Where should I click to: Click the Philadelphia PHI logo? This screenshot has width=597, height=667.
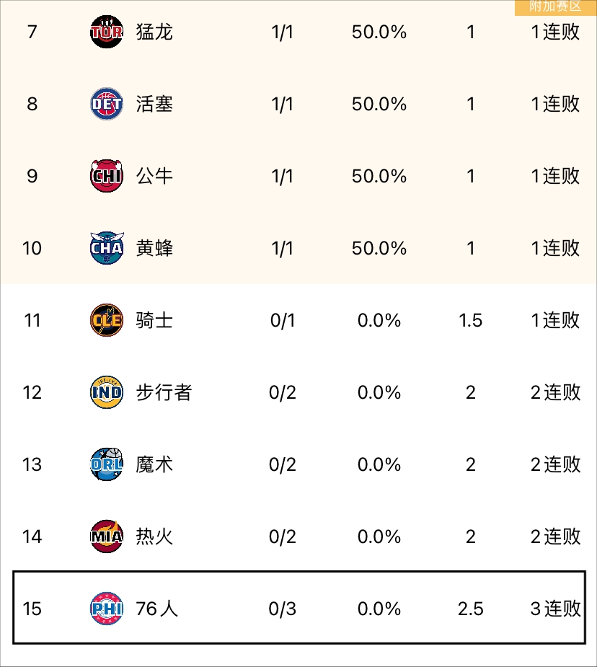pos(107,609)
